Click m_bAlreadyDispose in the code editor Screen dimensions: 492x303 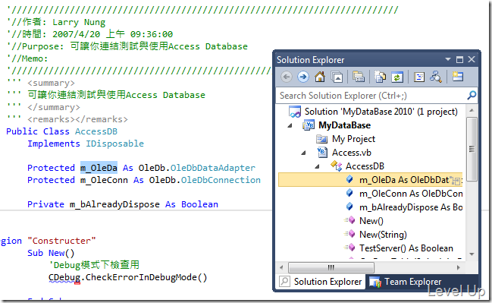pyautogui.click(x=114, y=204)
